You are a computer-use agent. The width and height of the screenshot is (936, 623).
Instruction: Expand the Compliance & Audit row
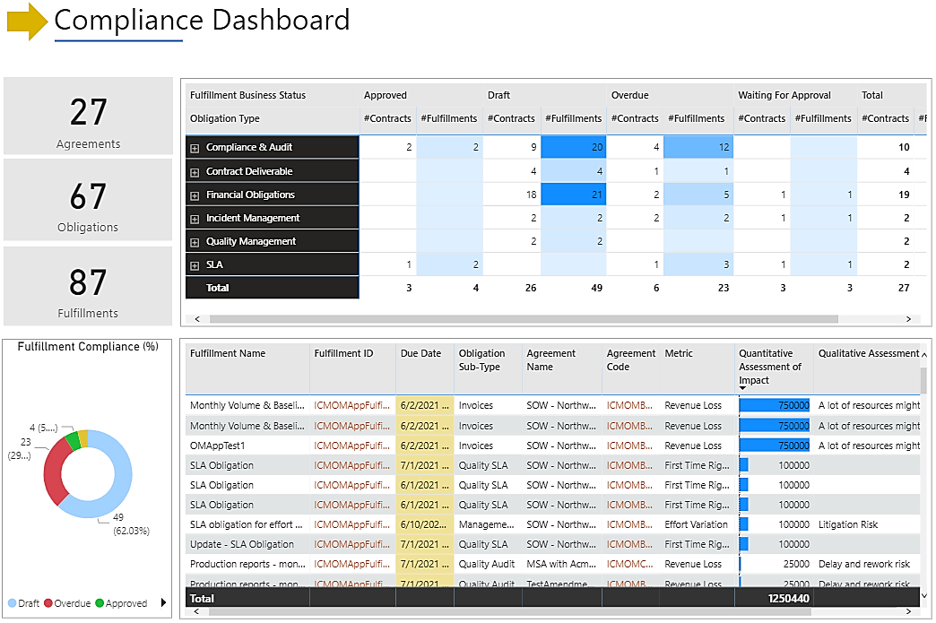[x=195, y=148]
